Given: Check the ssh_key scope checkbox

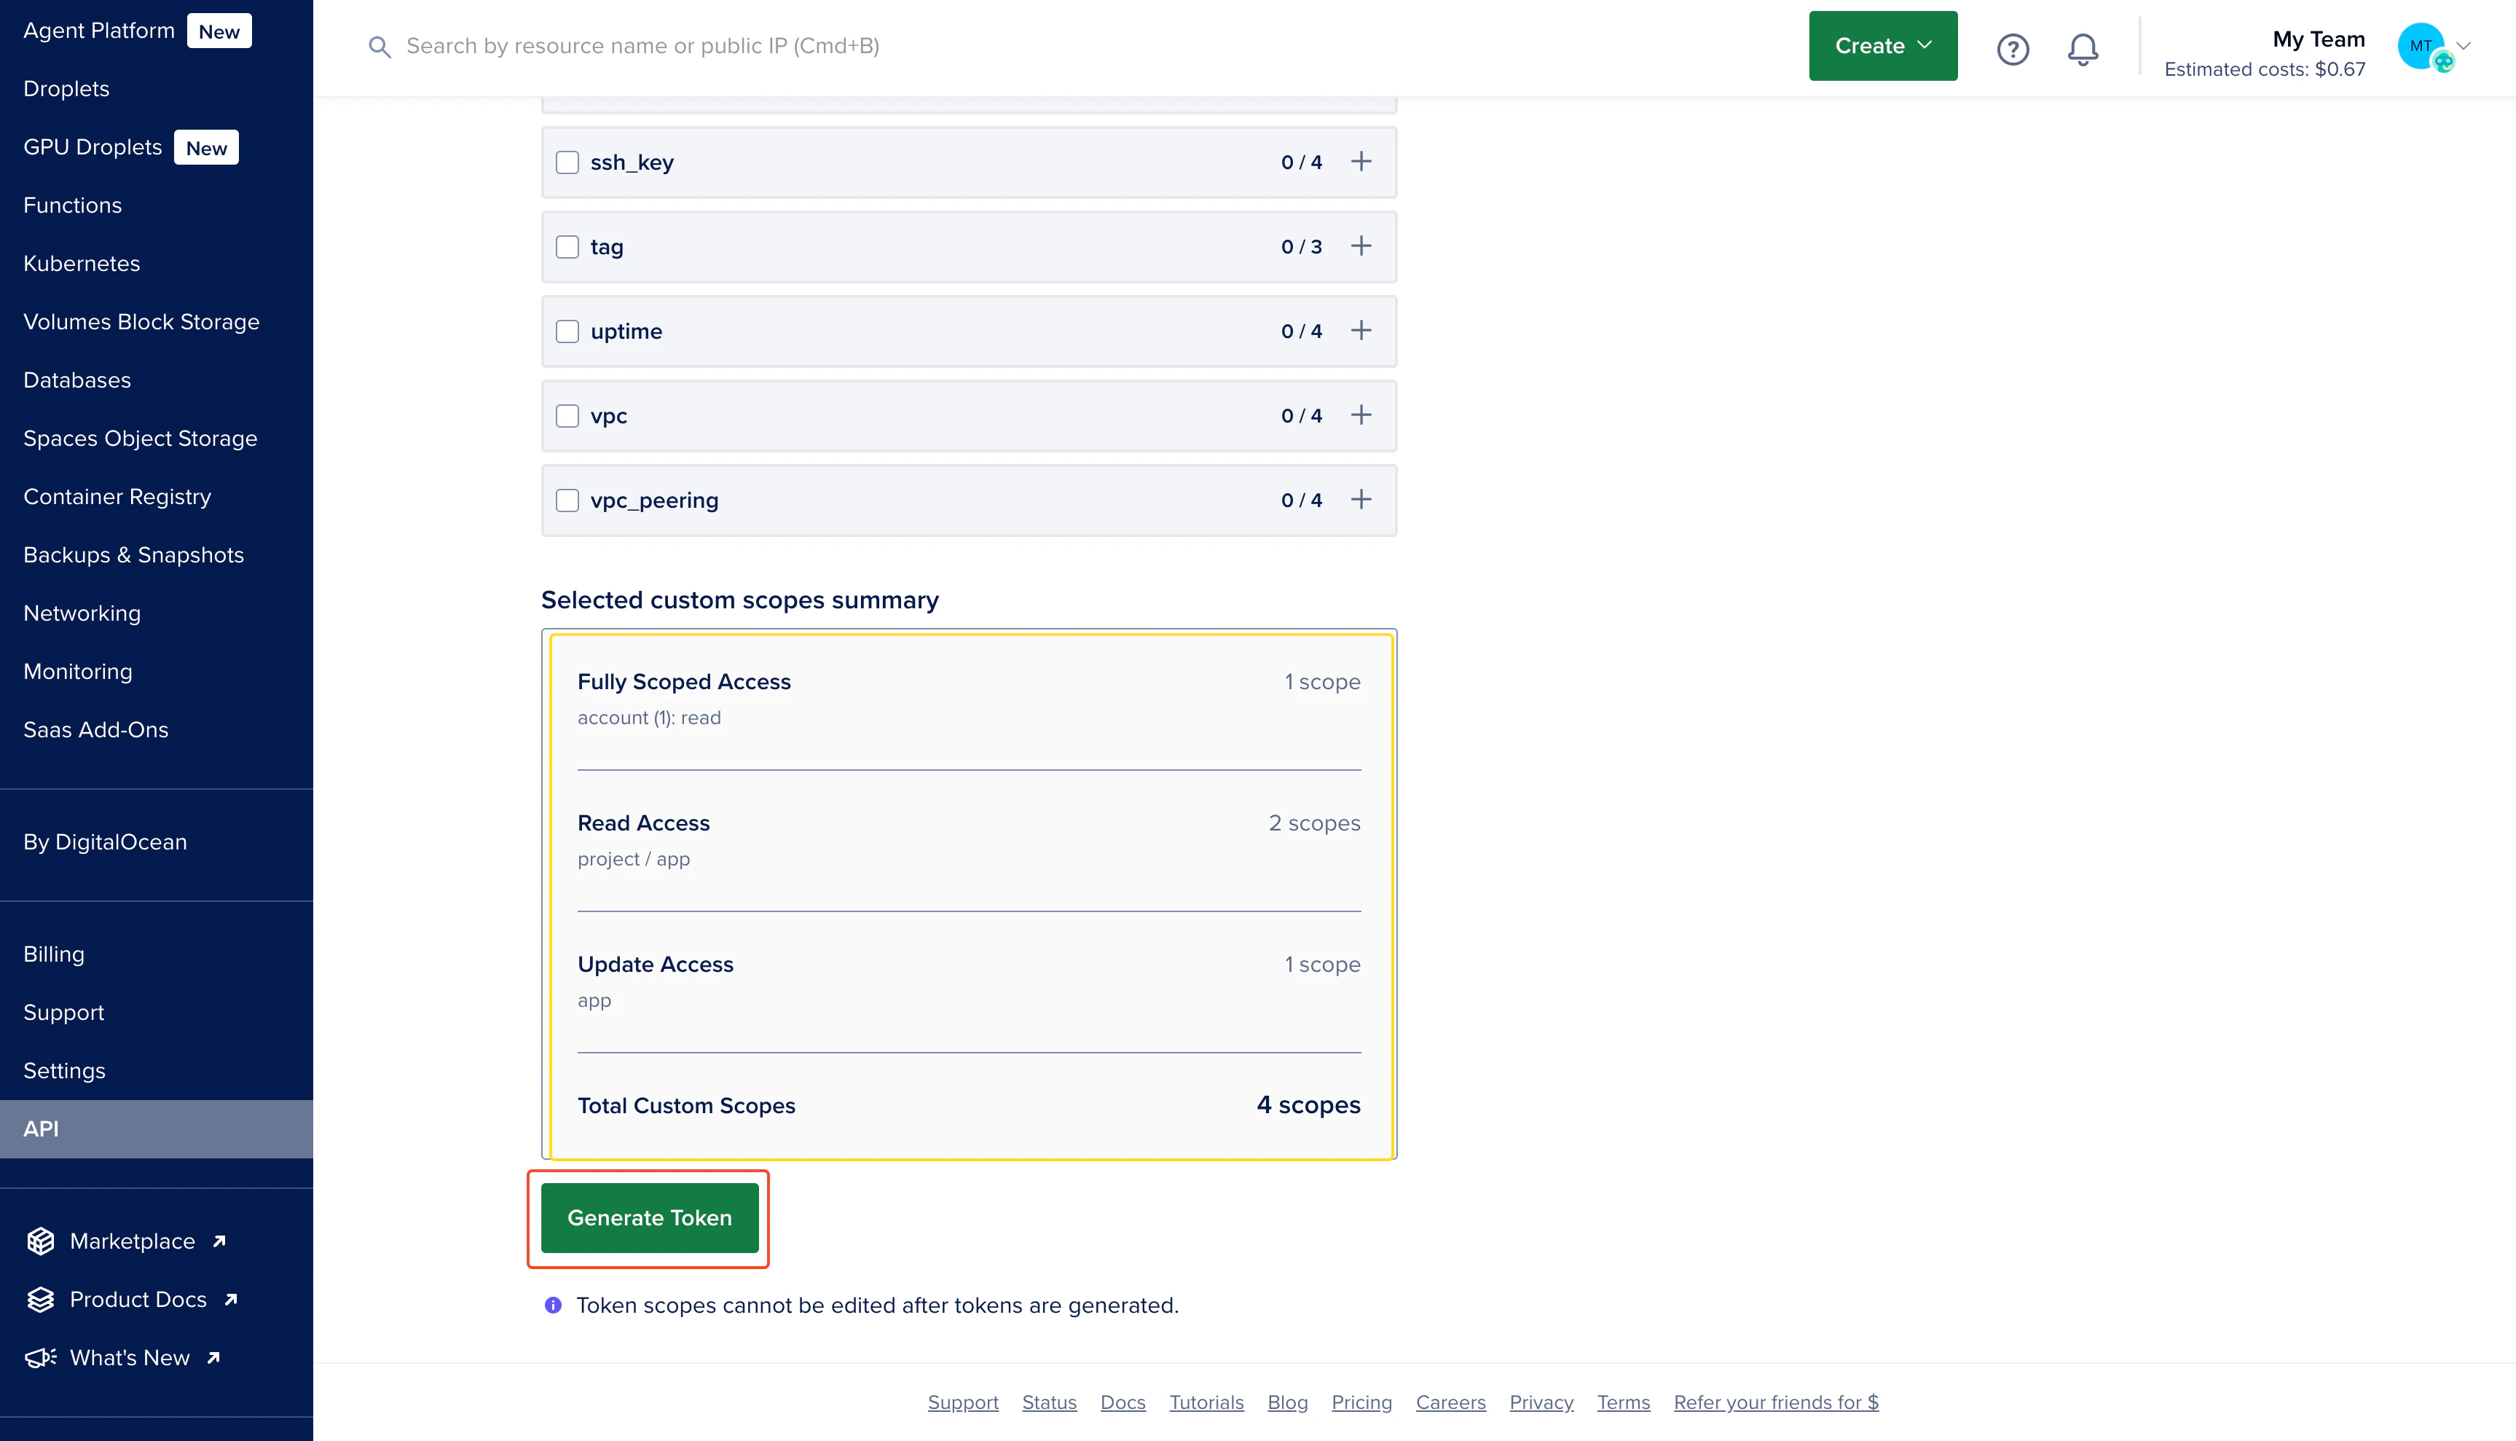Looking at the screenshot, I should click(567, 162).
